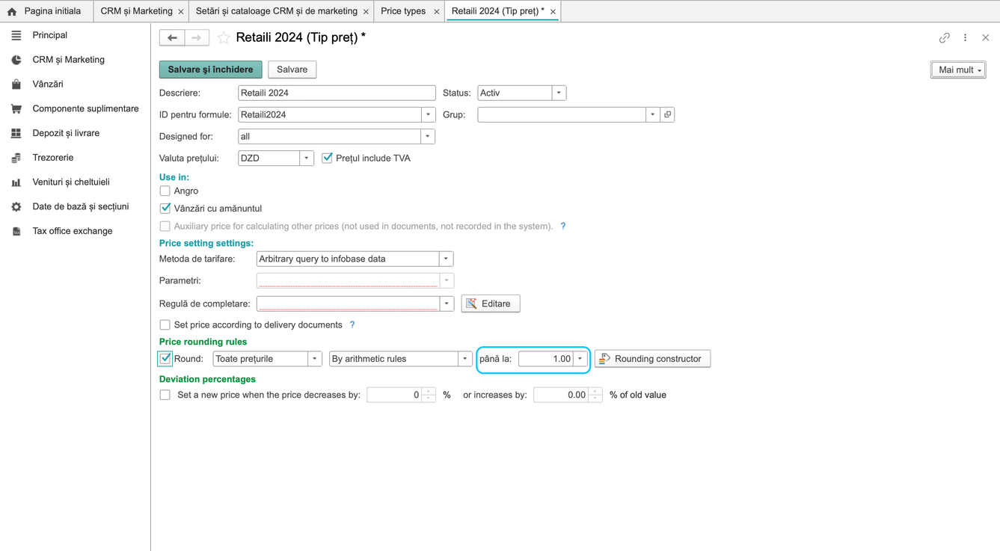This screenshot has width=1000, height=551.
Task: Switch to CRM și Marketing tab
Action: coord(137,11)
